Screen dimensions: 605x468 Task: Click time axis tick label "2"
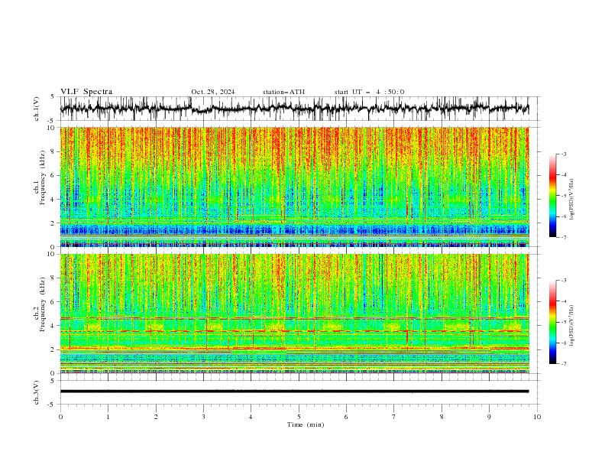pos(156,417)
